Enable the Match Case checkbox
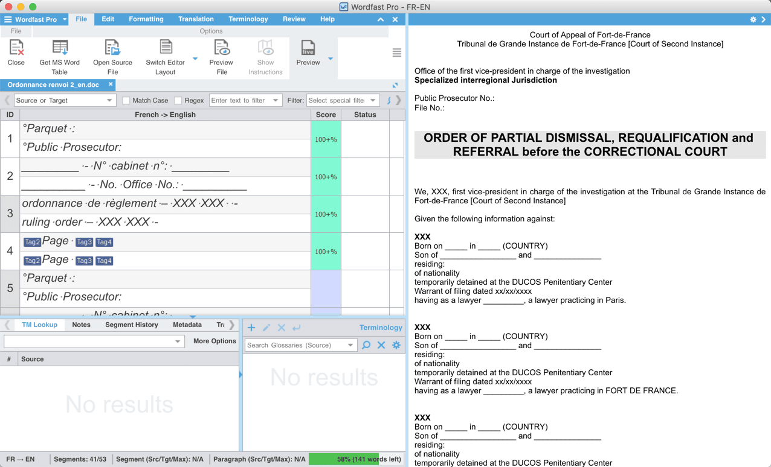Screen dimensions: 771x467 click(x=126, y=101)
